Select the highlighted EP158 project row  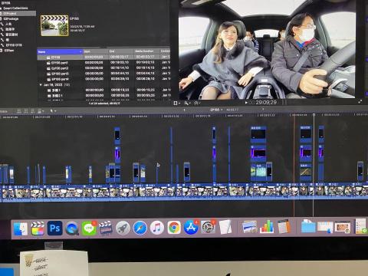point(103,57)
